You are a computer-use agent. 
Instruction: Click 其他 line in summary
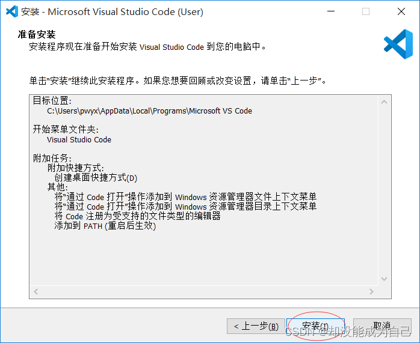pyautogui.click(x=58, y=187)
